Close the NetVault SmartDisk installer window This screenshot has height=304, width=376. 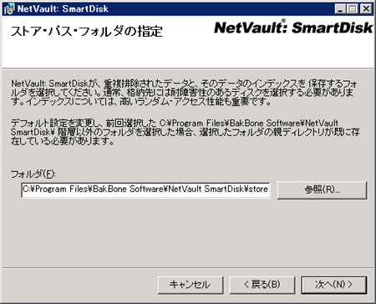366,9
